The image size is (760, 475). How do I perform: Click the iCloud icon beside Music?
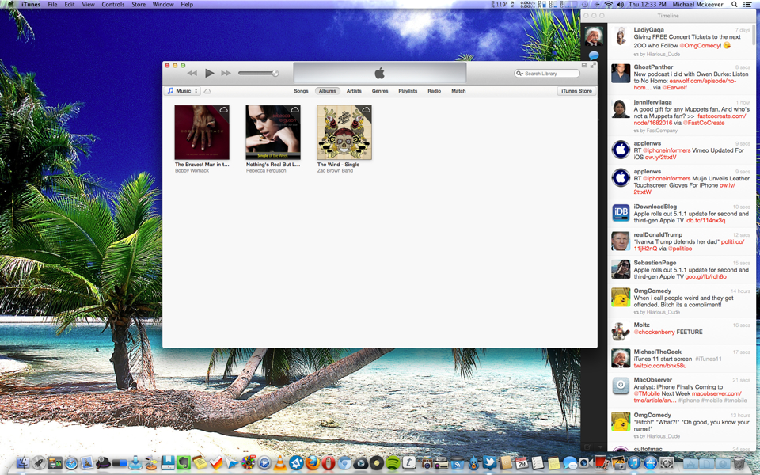(207, 91)
